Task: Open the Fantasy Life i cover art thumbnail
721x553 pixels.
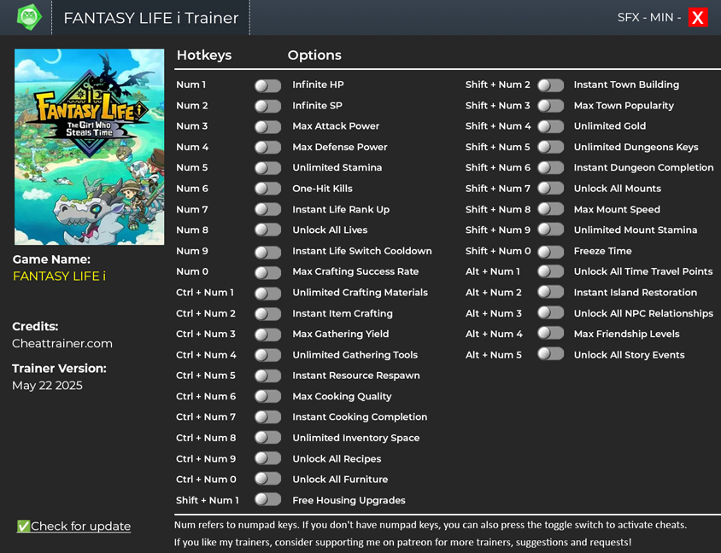Action: click(x=89, y=147)
